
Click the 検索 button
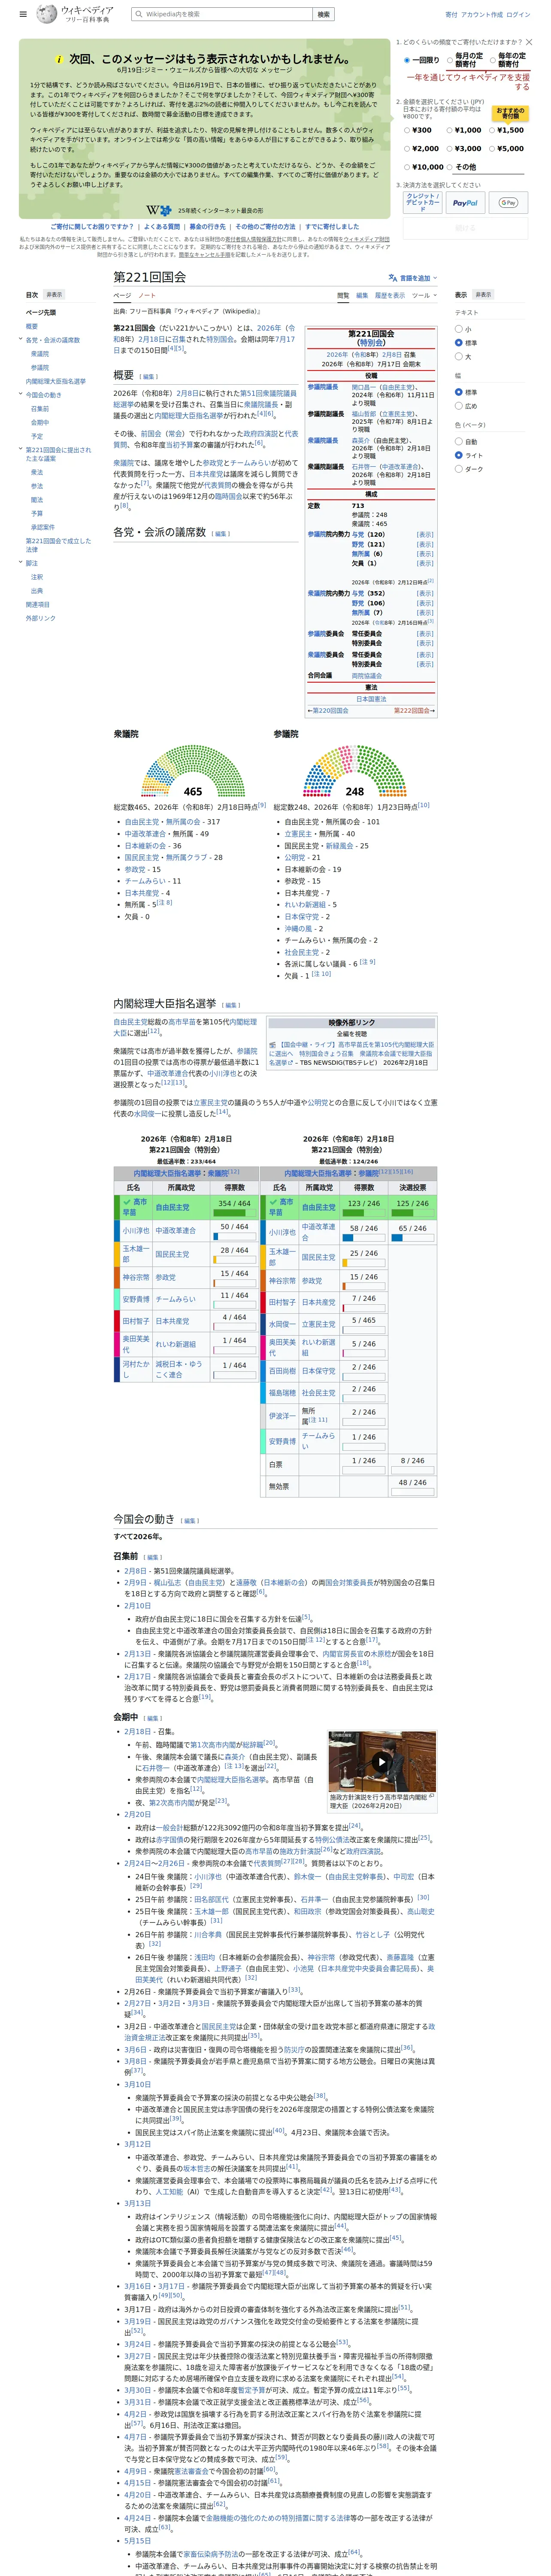(x=323, y=14)
